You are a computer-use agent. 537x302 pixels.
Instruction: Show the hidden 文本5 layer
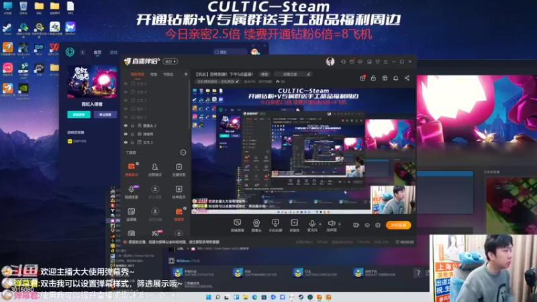coord(126,83)
